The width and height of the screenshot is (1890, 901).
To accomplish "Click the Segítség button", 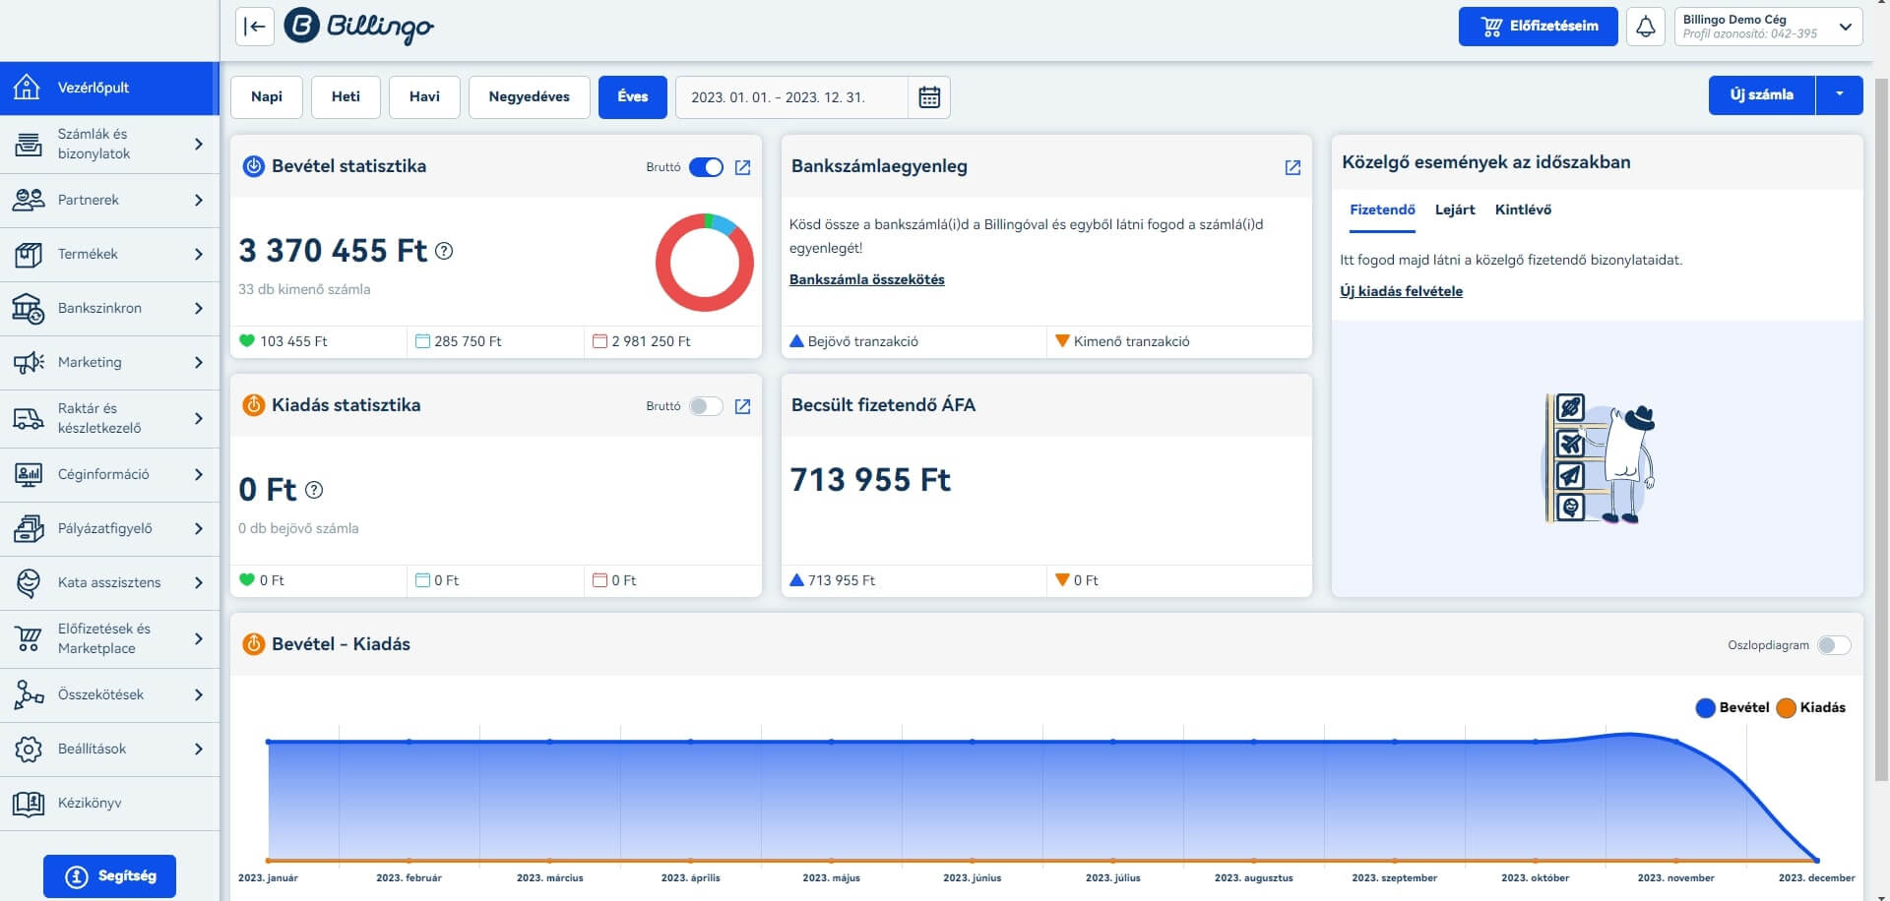I will 109,875.
